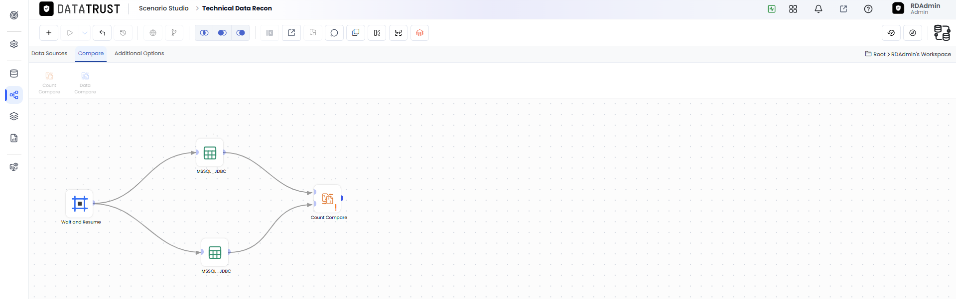Open the run options dropdown arrow
956x299 pixels.
point(85,33)
